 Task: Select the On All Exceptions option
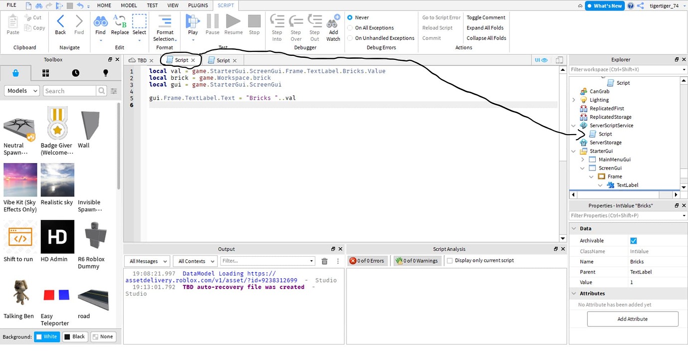coord(350,28)
